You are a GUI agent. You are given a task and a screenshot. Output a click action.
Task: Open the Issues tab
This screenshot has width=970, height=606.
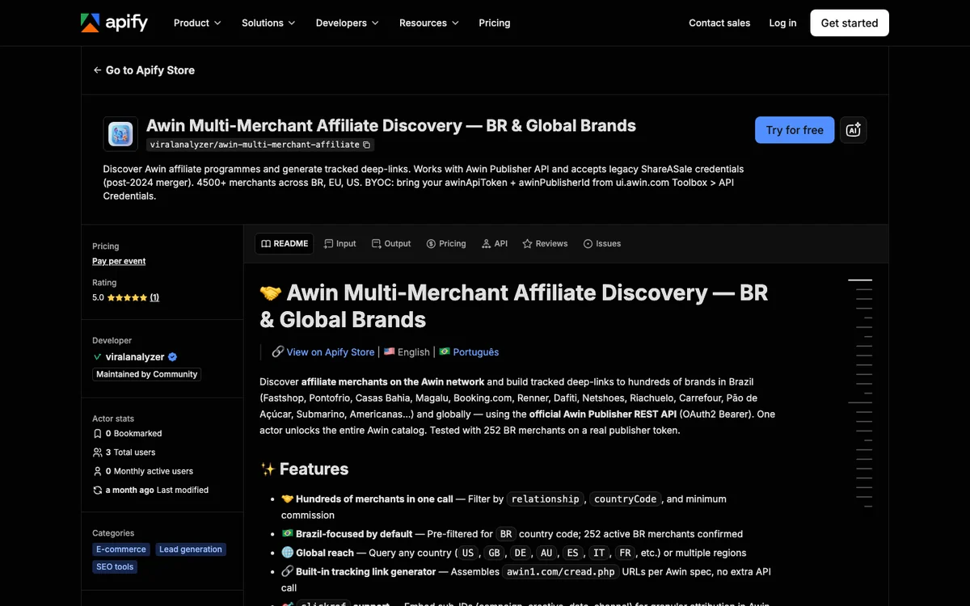[x=602, y=243]
